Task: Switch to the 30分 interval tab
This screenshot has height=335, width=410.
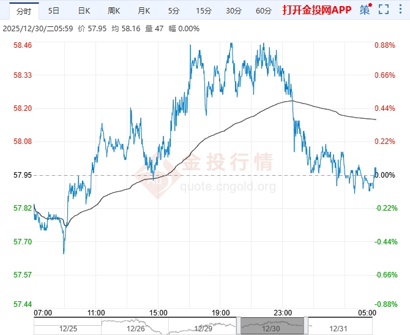Action: click(x=234, y=11)
